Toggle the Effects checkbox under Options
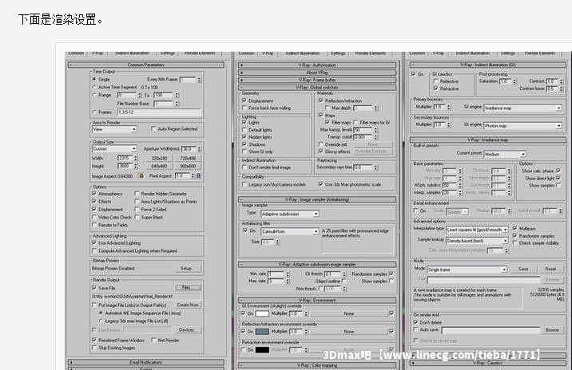This screenshot has width=572, height=370. pos(94,202)
